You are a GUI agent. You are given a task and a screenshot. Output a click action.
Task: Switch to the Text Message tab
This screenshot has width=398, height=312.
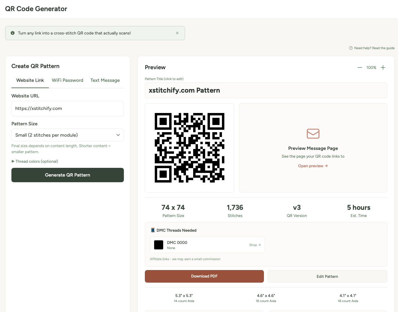pyautogui.click(x=105, y=80)
